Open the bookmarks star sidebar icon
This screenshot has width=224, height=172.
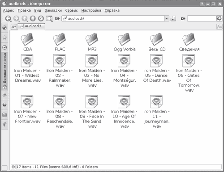(x=4, y=38)
